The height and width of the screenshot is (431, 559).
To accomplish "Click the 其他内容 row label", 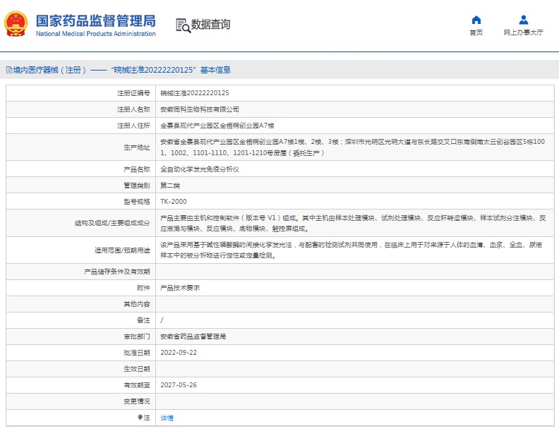I will pos(137,304).
